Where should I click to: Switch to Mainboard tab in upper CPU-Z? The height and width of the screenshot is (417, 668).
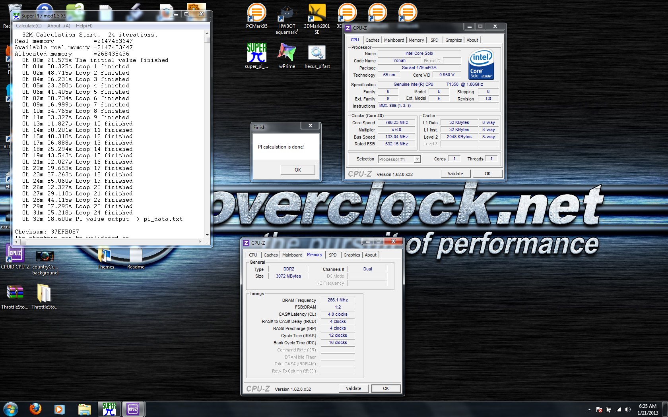394,40
